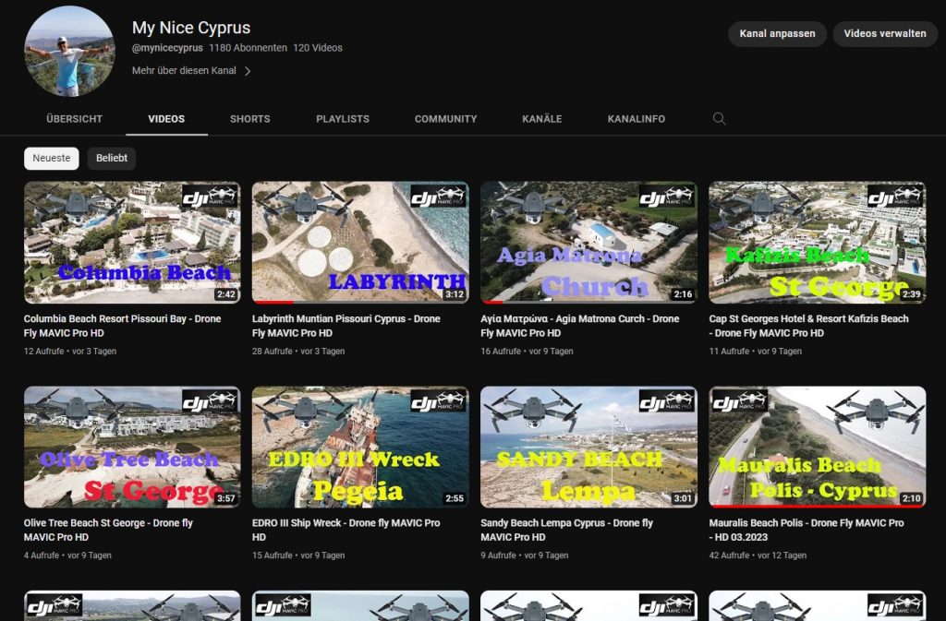Image resolution: width=946 pixels, height=621 pixels.
Task: Click the 2:42 duration badge
Action: pos(225,294)
